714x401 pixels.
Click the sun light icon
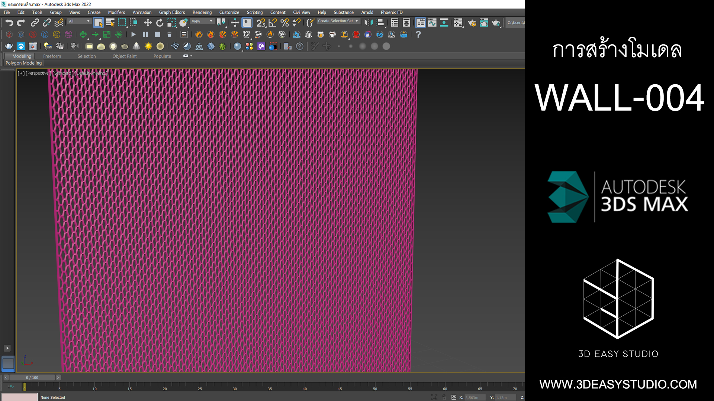click(148, 46)
